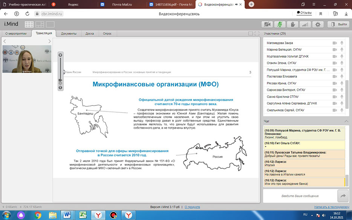Click the chat message input field
The height and width of the screenshot is (220, 352).
[300, 196]
